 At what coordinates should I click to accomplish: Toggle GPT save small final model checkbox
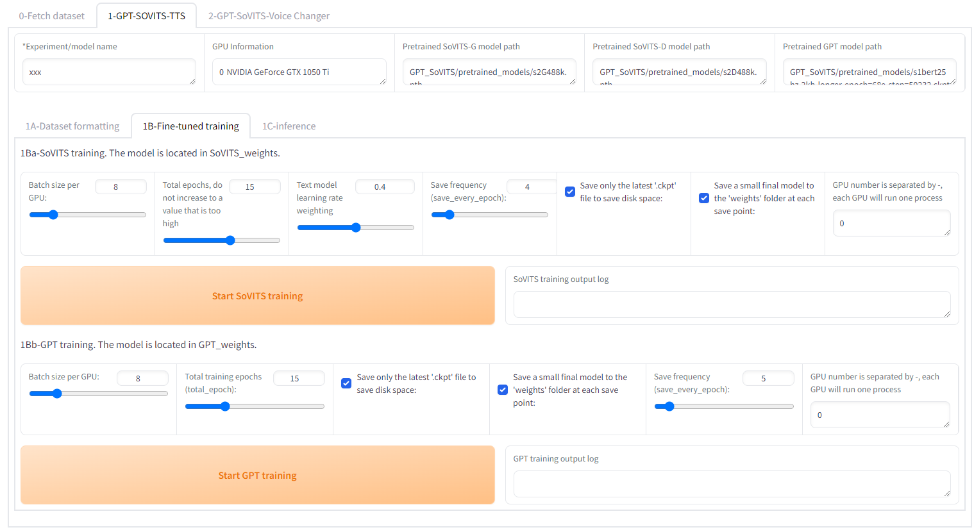tap(503, 390)
